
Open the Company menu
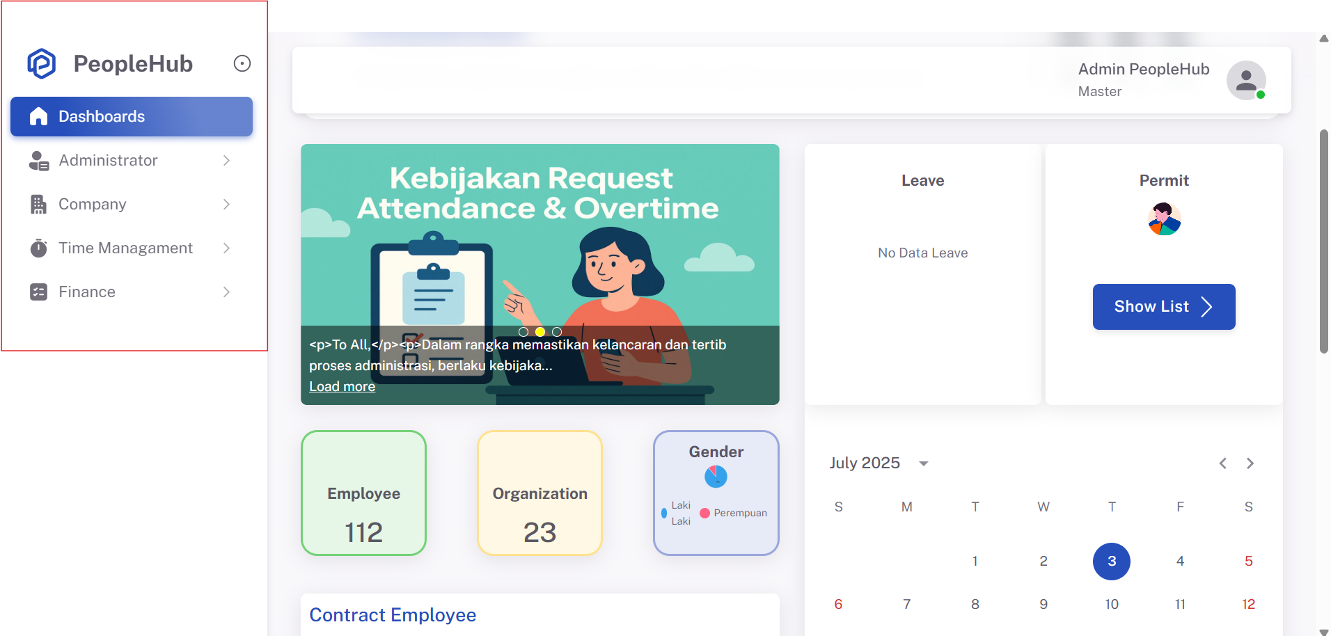pyautogui.click(x=132, y=204)
